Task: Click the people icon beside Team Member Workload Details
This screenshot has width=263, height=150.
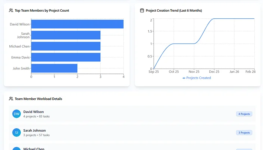Action: pyautogui.click(x=11, y=99)
